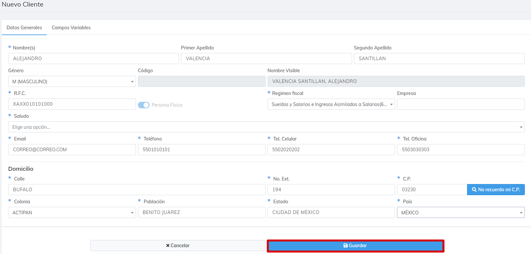Screen dimensions: 531x254
Task: Open the Saludo options dropdown
Action: tap(266, 127)
